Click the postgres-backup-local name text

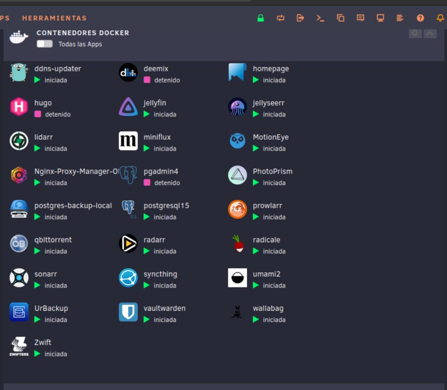[x=73, y=206]
